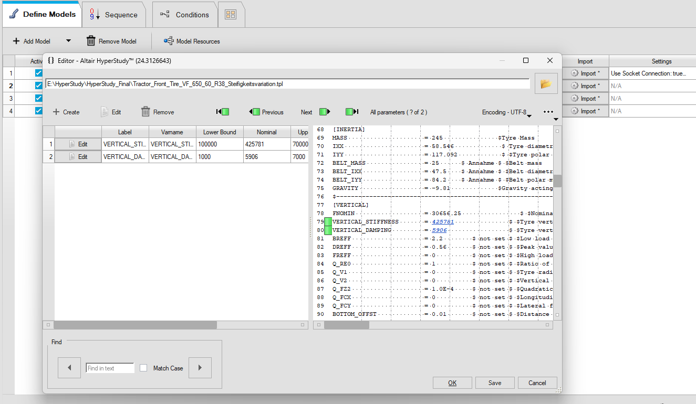
Task: Click the 425781 parameter link on line 79
Action: [442, 222]
